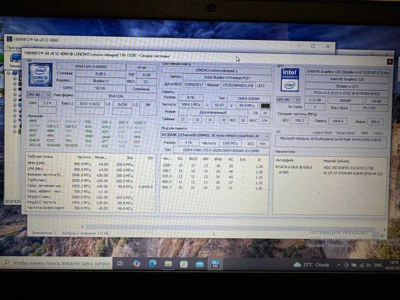This screenshot has height=300, width=400.
Task: Click the Secure Boot indicator
Action: [x=346, y=133]
